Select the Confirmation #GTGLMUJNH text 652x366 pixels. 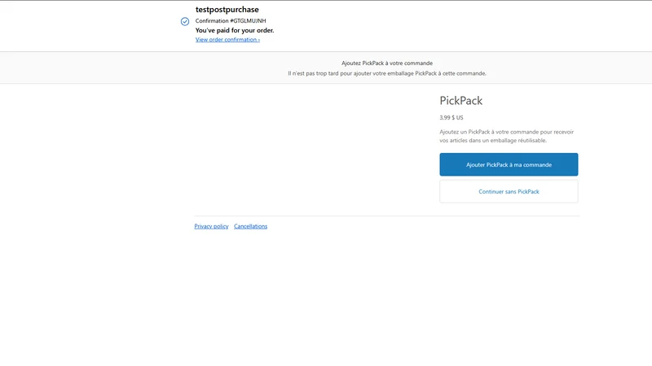(231, 21)
